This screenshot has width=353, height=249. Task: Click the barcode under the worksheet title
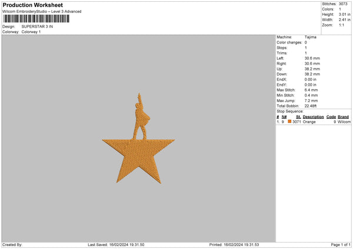point(36,19)
